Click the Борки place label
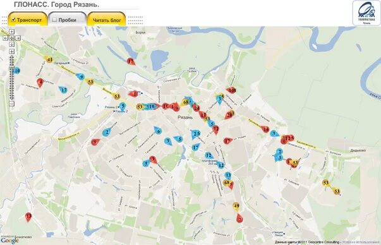This screenshot has height=245, width=381. pyautogui.click(x=140, y=32)
